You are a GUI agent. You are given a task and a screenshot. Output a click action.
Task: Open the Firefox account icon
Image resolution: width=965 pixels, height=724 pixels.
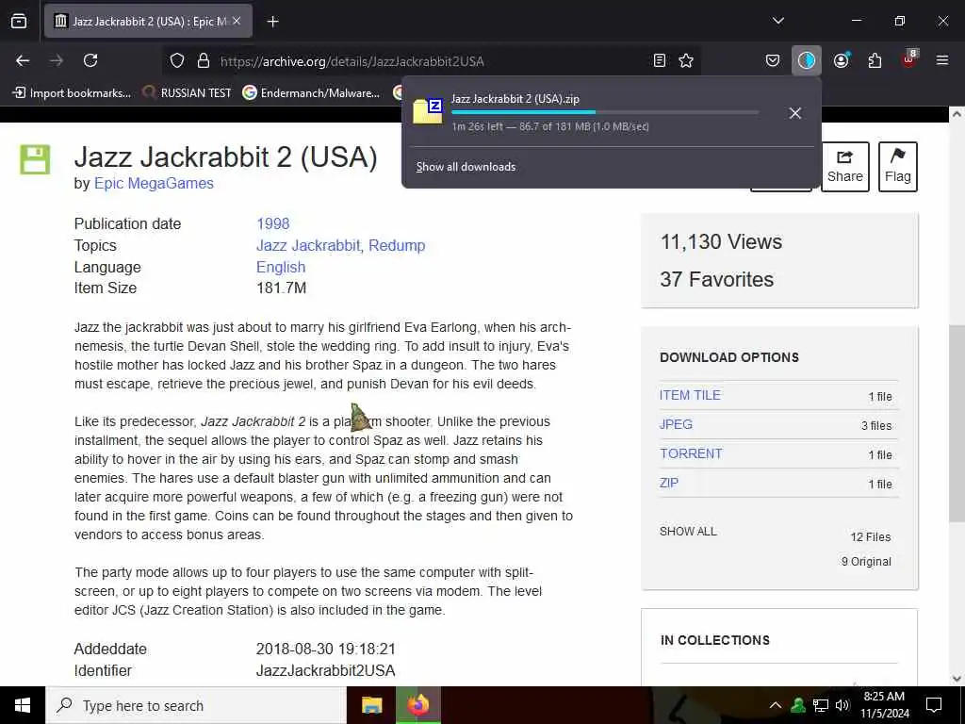(842, 60)
